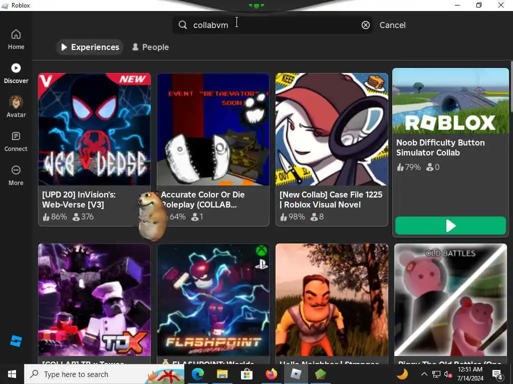Viewport: 513px width, 384px height.
Task: Click the 98% rating on Case File 1225
Action: pos(293,217)
